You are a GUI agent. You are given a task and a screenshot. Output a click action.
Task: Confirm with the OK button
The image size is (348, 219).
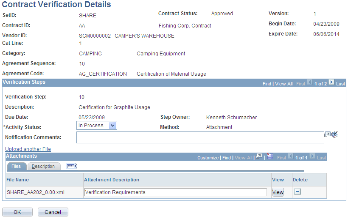tap(17, 212)
